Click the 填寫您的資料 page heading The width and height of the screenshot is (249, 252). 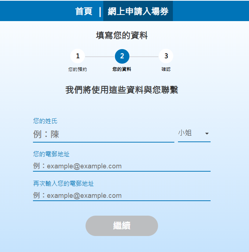coord(122,36)
